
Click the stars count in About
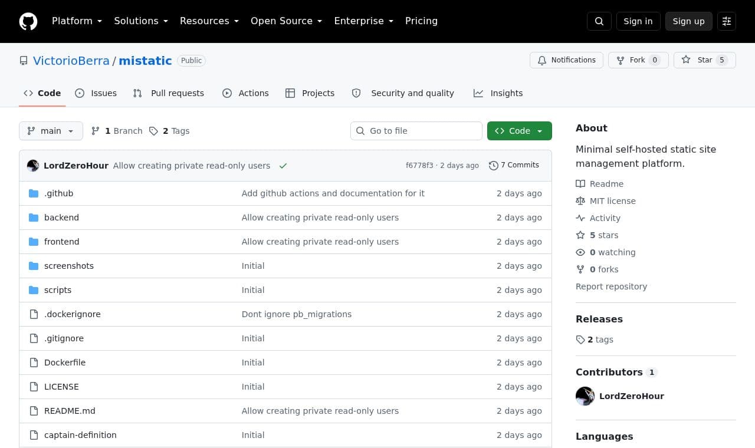[x=604, y=235]
